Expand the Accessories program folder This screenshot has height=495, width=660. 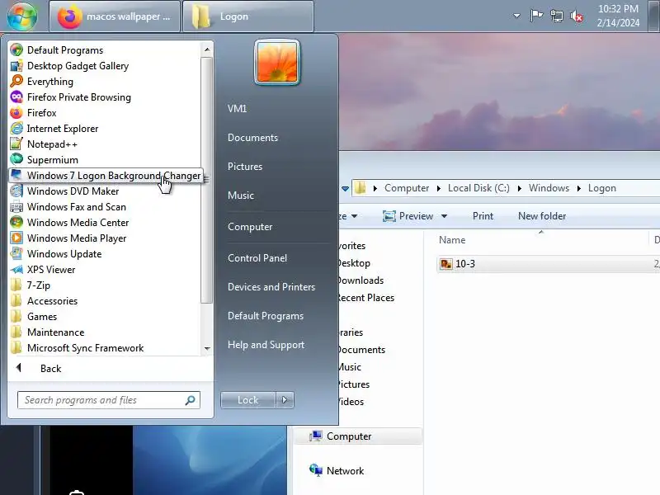[x=52, y=301]
